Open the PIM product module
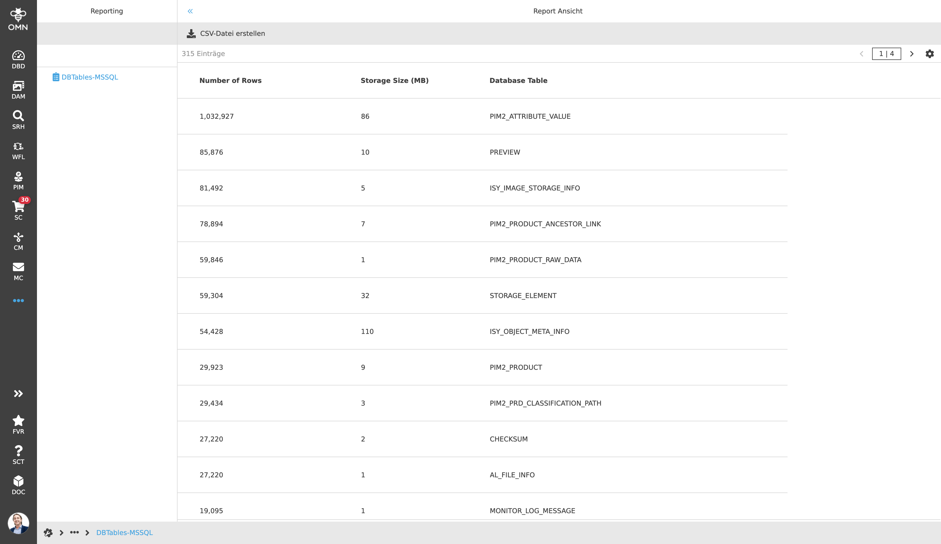Image resolution: width=941 pixels, height=544 pixels. tap(18, 180)
